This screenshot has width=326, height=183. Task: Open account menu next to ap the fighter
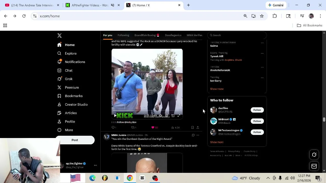[95, 165]
